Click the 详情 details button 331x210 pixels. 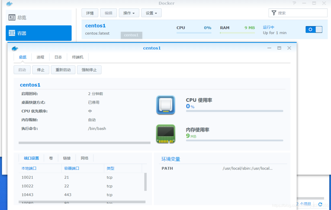click(x=90, y=13)
